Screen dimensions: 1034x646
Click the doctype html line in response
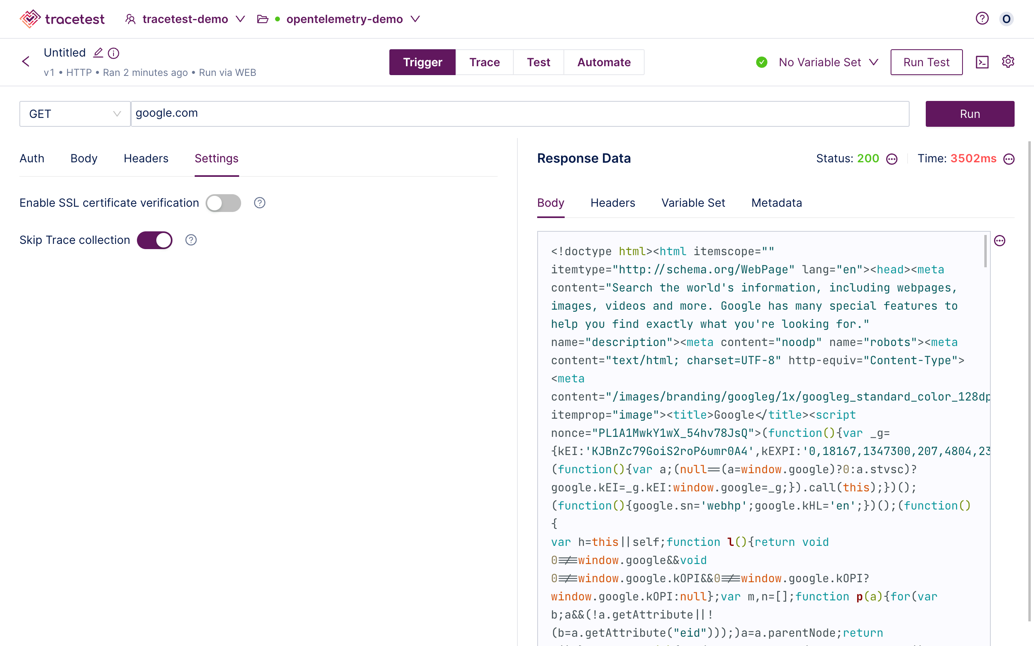[662, 251]
